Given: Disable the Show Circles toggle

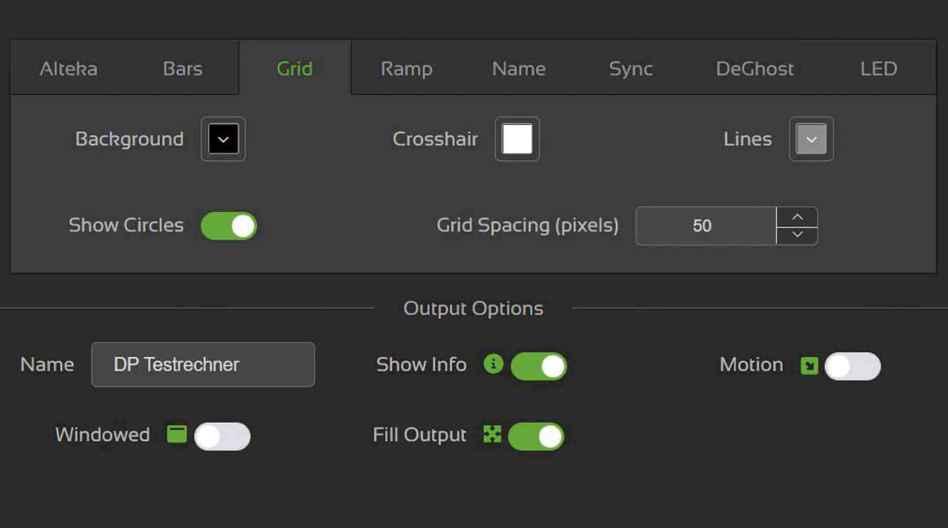Looking at the screenshot, I should 229,226.
